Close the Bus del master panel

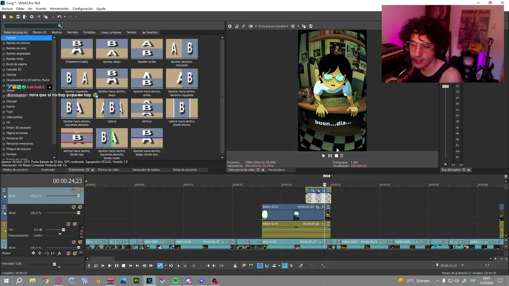pos(468,170)
